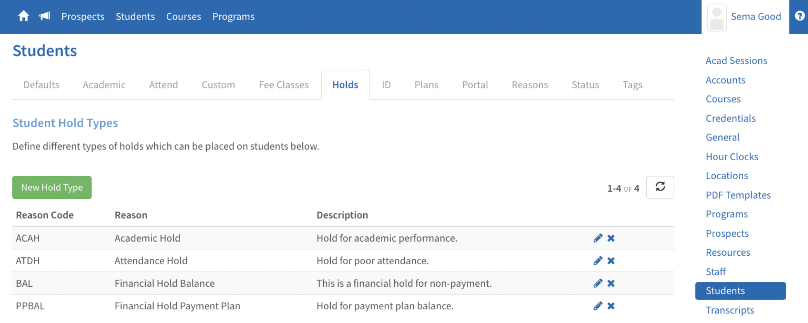Delete the Financial Hold Payment Plan entry
Image resolution: width=808 pixels, height=323 pixels.
611,306
